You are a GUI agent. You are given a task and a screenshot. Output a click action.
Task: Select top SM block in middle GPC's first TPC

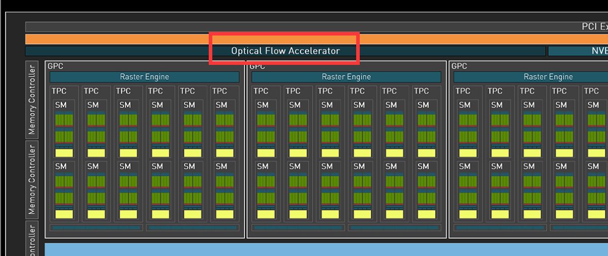[x=266, y=128]
